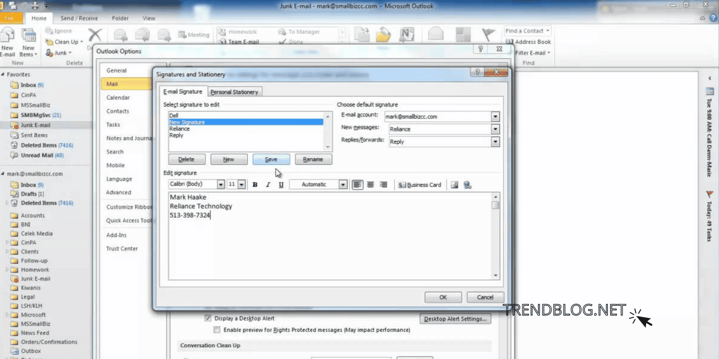This screenshot has width=719, height=359.
Task: Open Outlook Help question mark icon
Action: pyautogui.click(x=713, y=18)
